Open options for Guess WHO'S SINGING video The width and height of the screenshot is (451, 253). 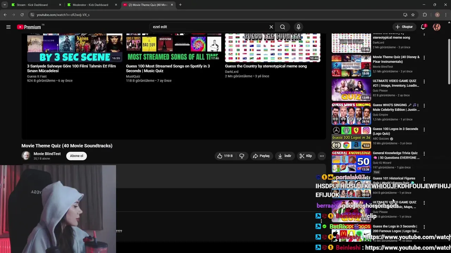pos(424,105)
